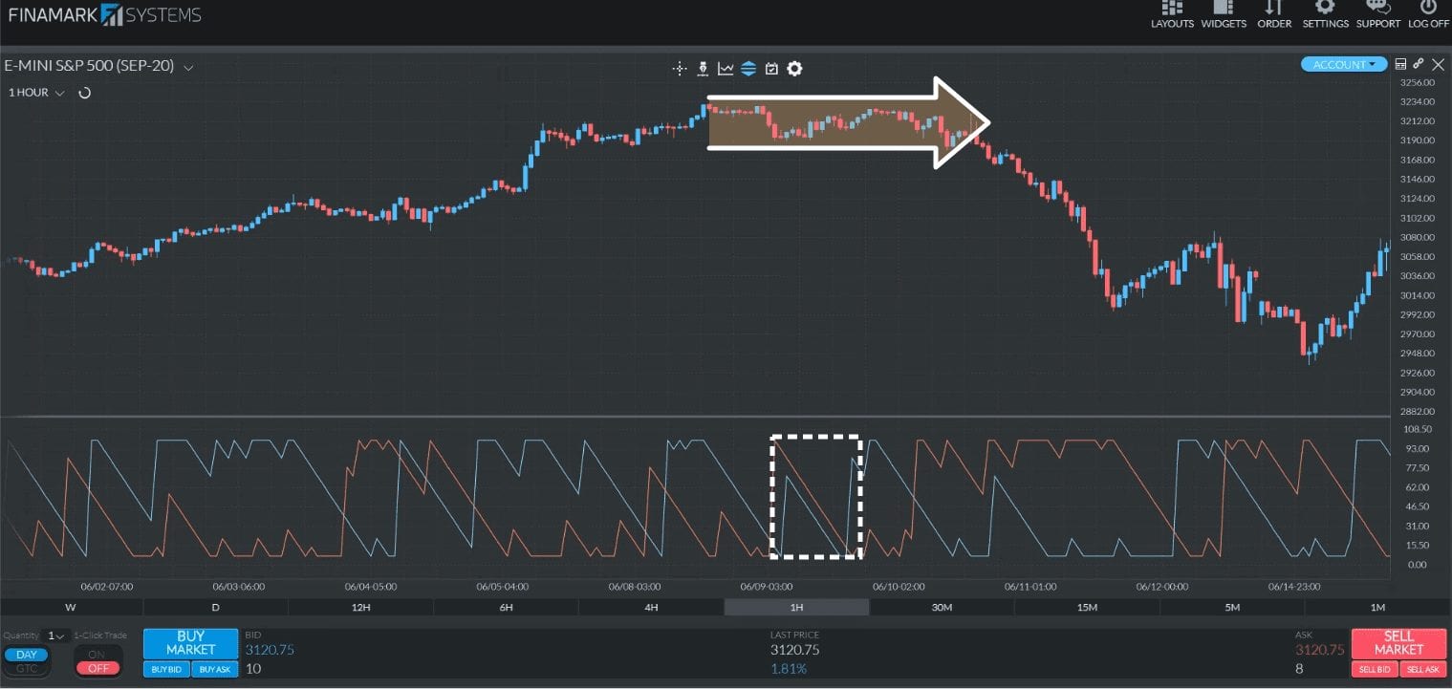Open the economic calendar icon

[x=771, y=68]
